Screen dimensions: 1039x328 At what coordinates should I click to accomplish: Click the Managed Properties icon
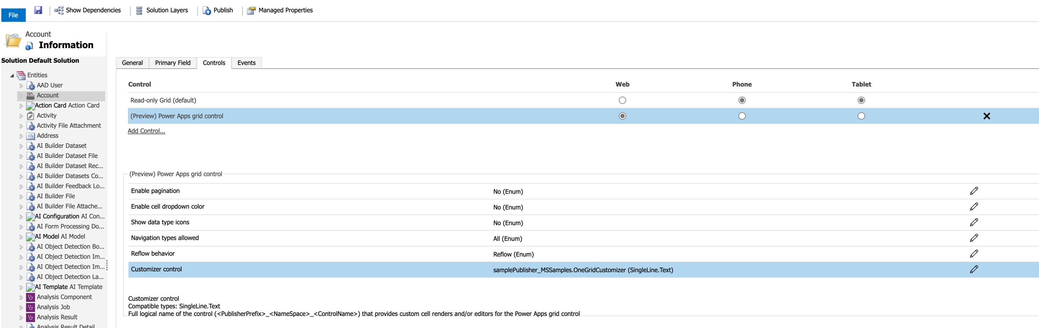coord(251,10)
